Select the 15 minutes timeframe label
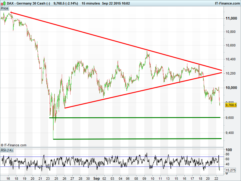The width and height of the screenshot is (241, 181). pos(90,3)
